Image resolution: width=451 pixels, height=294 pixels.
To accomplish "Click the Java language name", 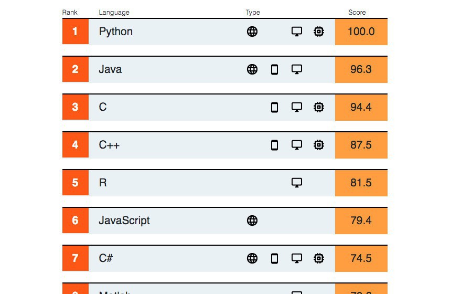I will pos(110,69).
